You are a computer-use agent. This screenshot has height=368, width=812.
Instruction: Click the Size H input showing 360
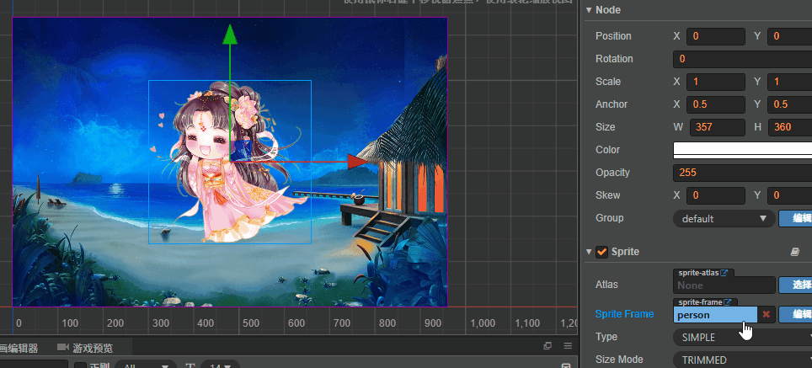[x=790, y=127]
